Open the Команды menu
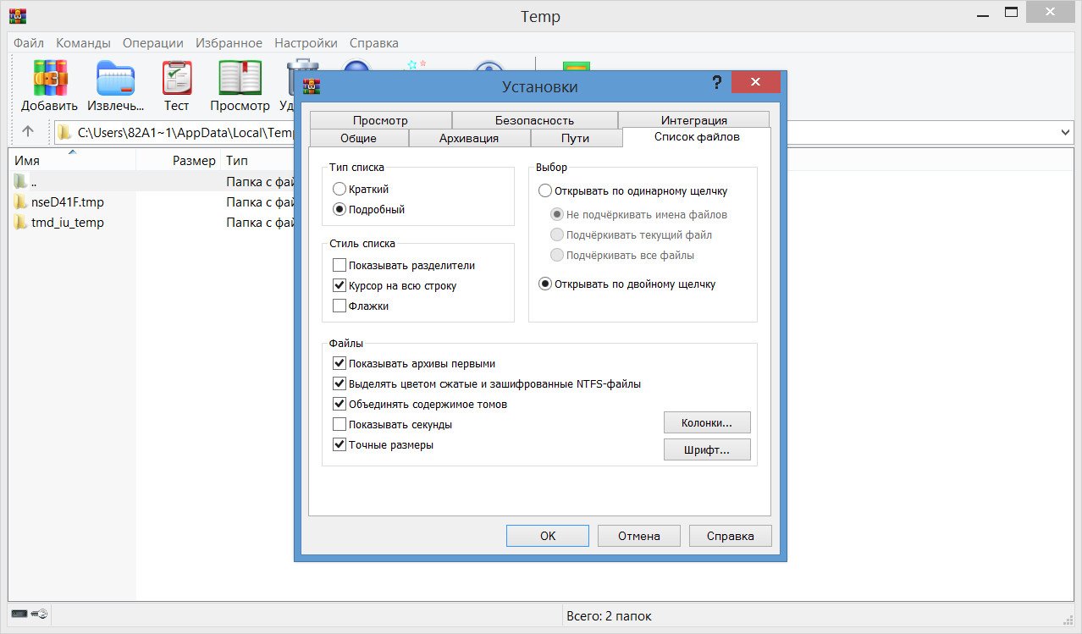Viewport: 1082px width, 634px height. [83, 43]
